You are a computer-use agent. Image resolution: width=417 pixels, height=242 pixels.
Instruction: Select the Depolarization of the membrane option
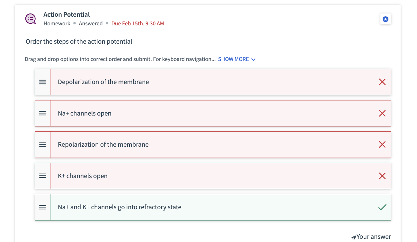pyautogui.click(x=103, y=82)
